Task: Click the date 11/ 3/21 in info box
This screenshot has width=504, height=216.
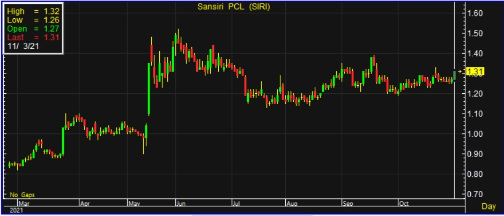Action: tap(24, 46)
